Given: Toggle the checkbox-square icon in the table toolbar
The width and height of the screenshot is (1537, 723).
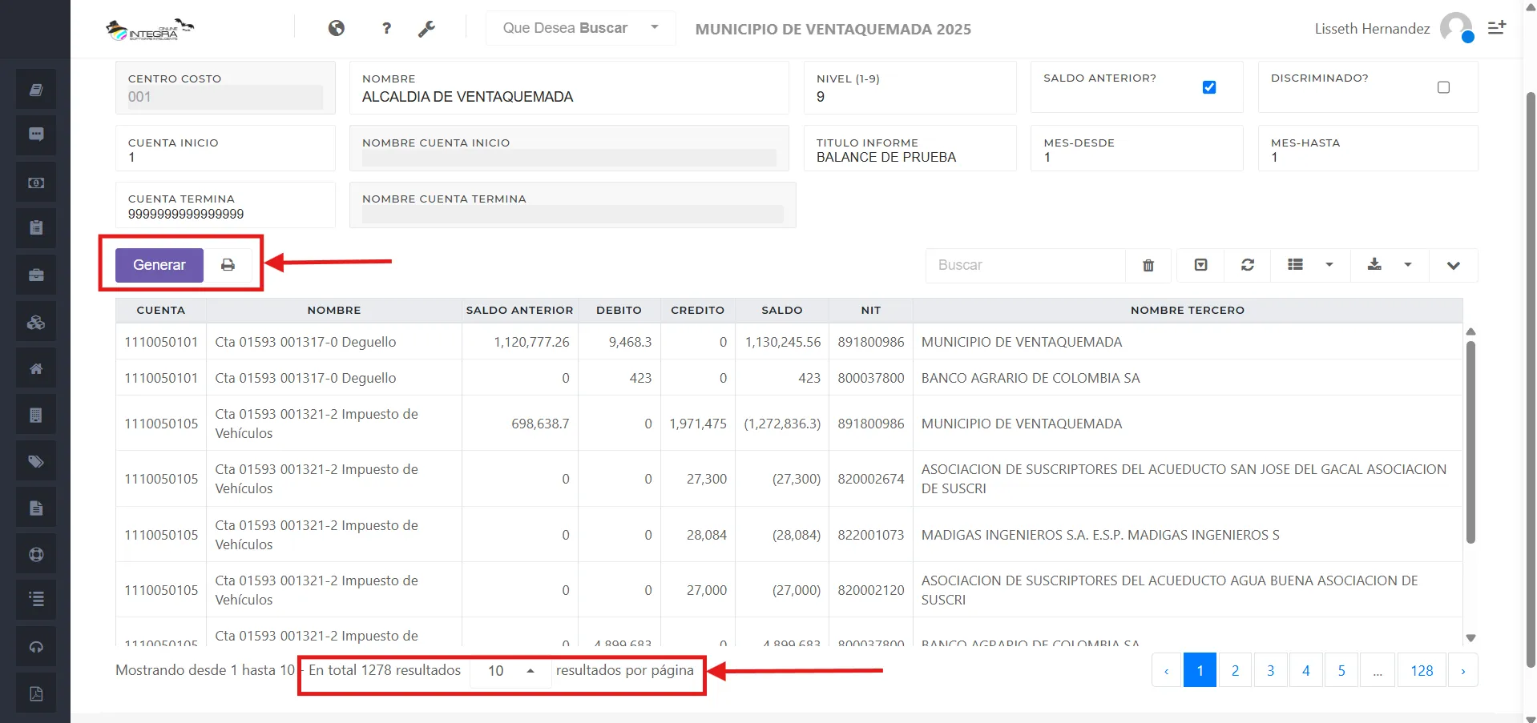Looking at the screenshot, I should point(1200,265).
